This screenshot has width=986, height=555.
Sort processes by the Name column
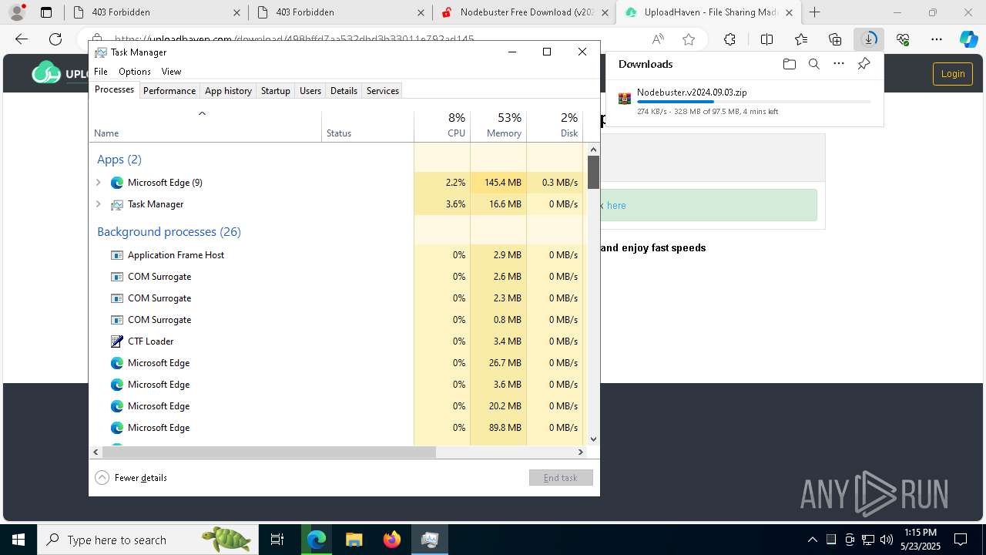206,126
